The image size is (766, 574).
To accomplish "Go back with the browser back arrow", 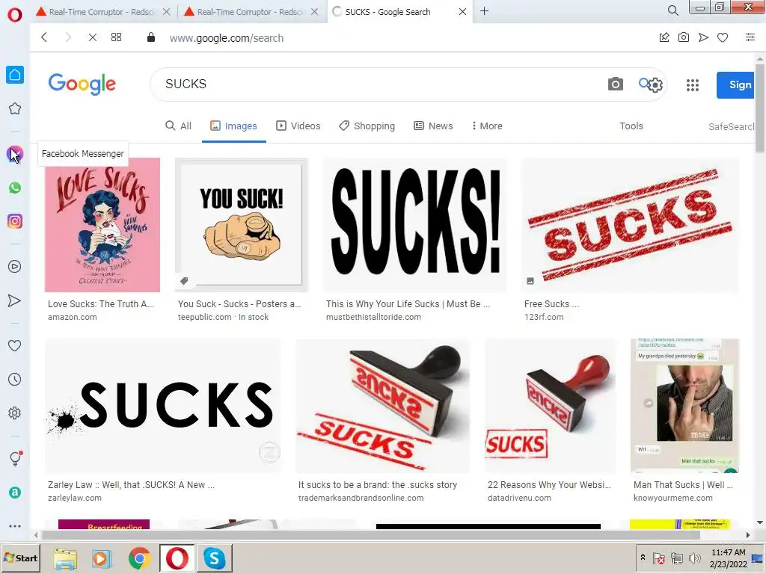I will (44, 37).
